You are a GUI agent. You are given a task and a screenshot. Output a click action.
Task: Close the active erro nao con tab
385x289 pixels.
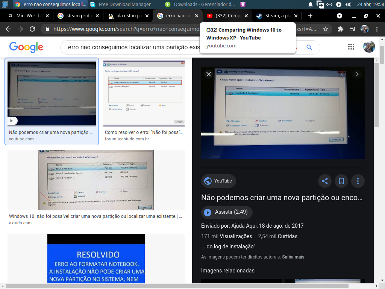[x=197, y=16]
